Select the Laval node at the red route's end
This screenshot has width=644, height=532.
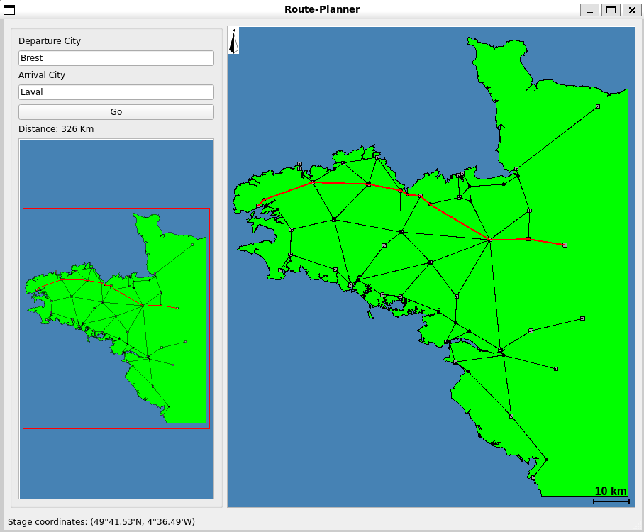coord(564,245)
